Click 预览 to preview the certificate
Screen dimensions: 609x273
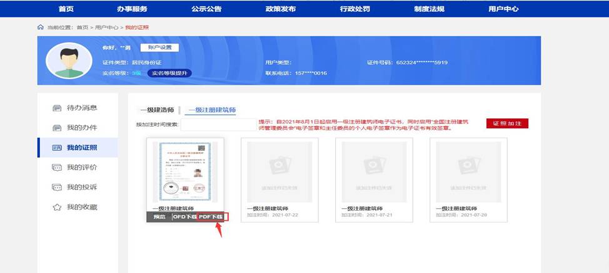coord(159,217)
